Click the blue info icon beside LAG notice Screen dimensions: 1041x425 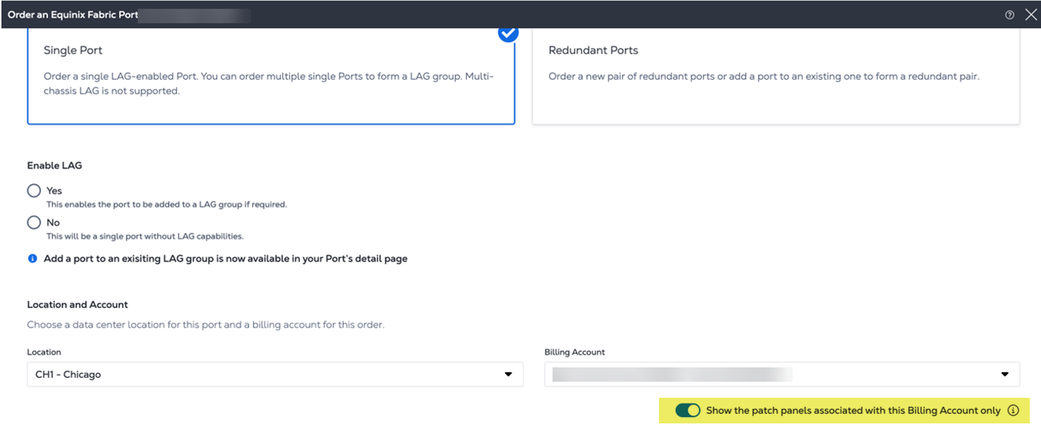coord(33,259)
